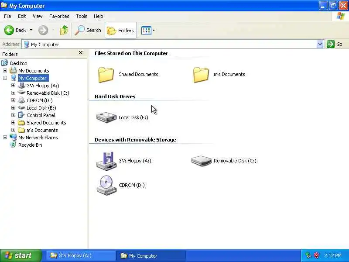This screenshot has height=262, width=349.
Task: Click the green tray icon beside the shield
Action: (308, 255)
